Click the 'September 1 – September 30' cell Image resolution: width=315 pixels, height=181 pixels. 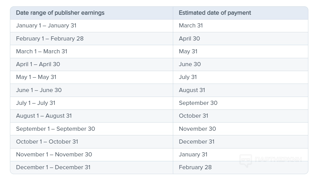55,129
